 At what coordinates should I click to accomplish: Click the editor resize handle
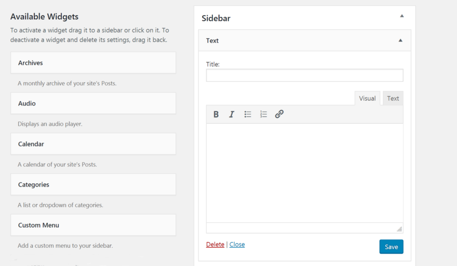[x=399, y=229]
